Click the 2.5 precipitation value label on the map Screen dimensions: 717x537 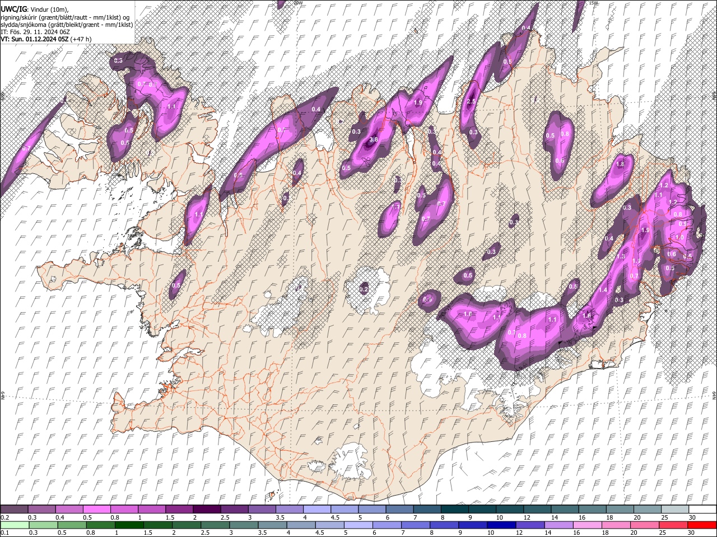pyautogui.click(x=471, y=101)
